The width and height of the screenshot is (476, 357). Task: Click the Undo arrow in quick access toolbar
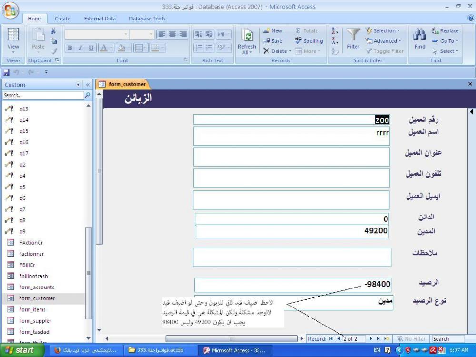[16, 72]
